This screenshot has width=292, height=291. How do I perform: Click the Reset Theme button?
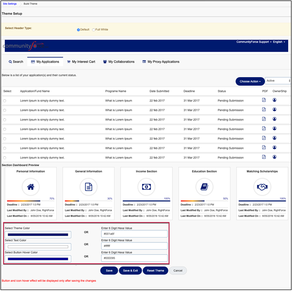156,270
